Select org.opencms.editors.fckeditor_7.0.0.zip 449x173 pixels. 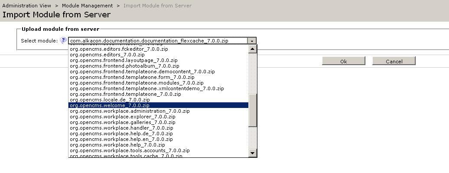coord(158,49)
